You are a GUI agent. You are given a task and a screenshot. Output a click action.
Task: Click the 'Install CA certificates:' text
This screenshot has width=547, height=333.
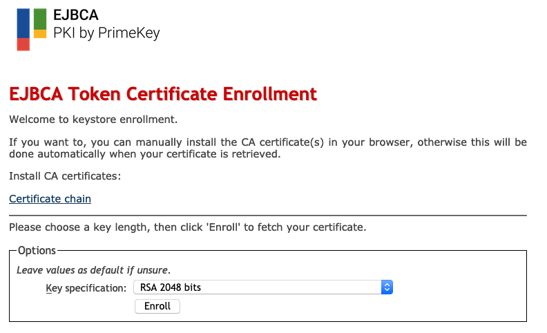65,176
